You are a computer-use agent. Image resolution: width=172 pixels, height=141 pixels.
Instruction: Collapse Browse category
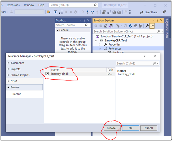coord(8,87)
